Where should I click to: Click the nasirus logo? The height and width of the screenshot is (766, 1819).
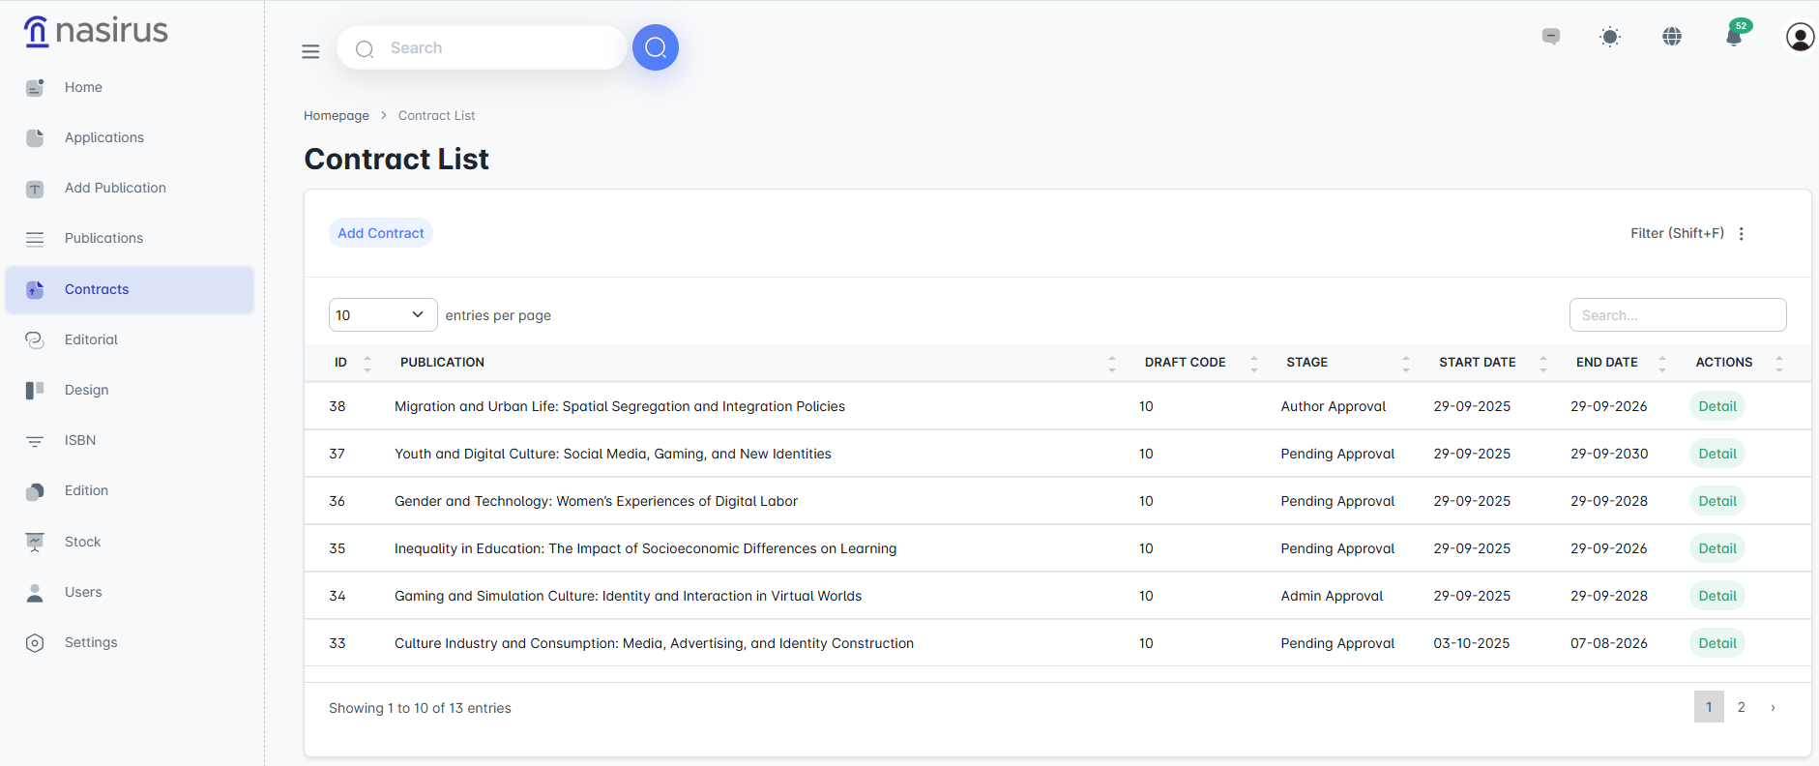tap(96, 31)
